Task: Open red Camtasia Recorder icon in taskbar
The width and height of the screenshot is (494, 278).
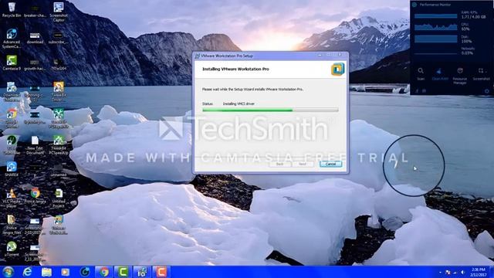Action: [x=161, y=272]
